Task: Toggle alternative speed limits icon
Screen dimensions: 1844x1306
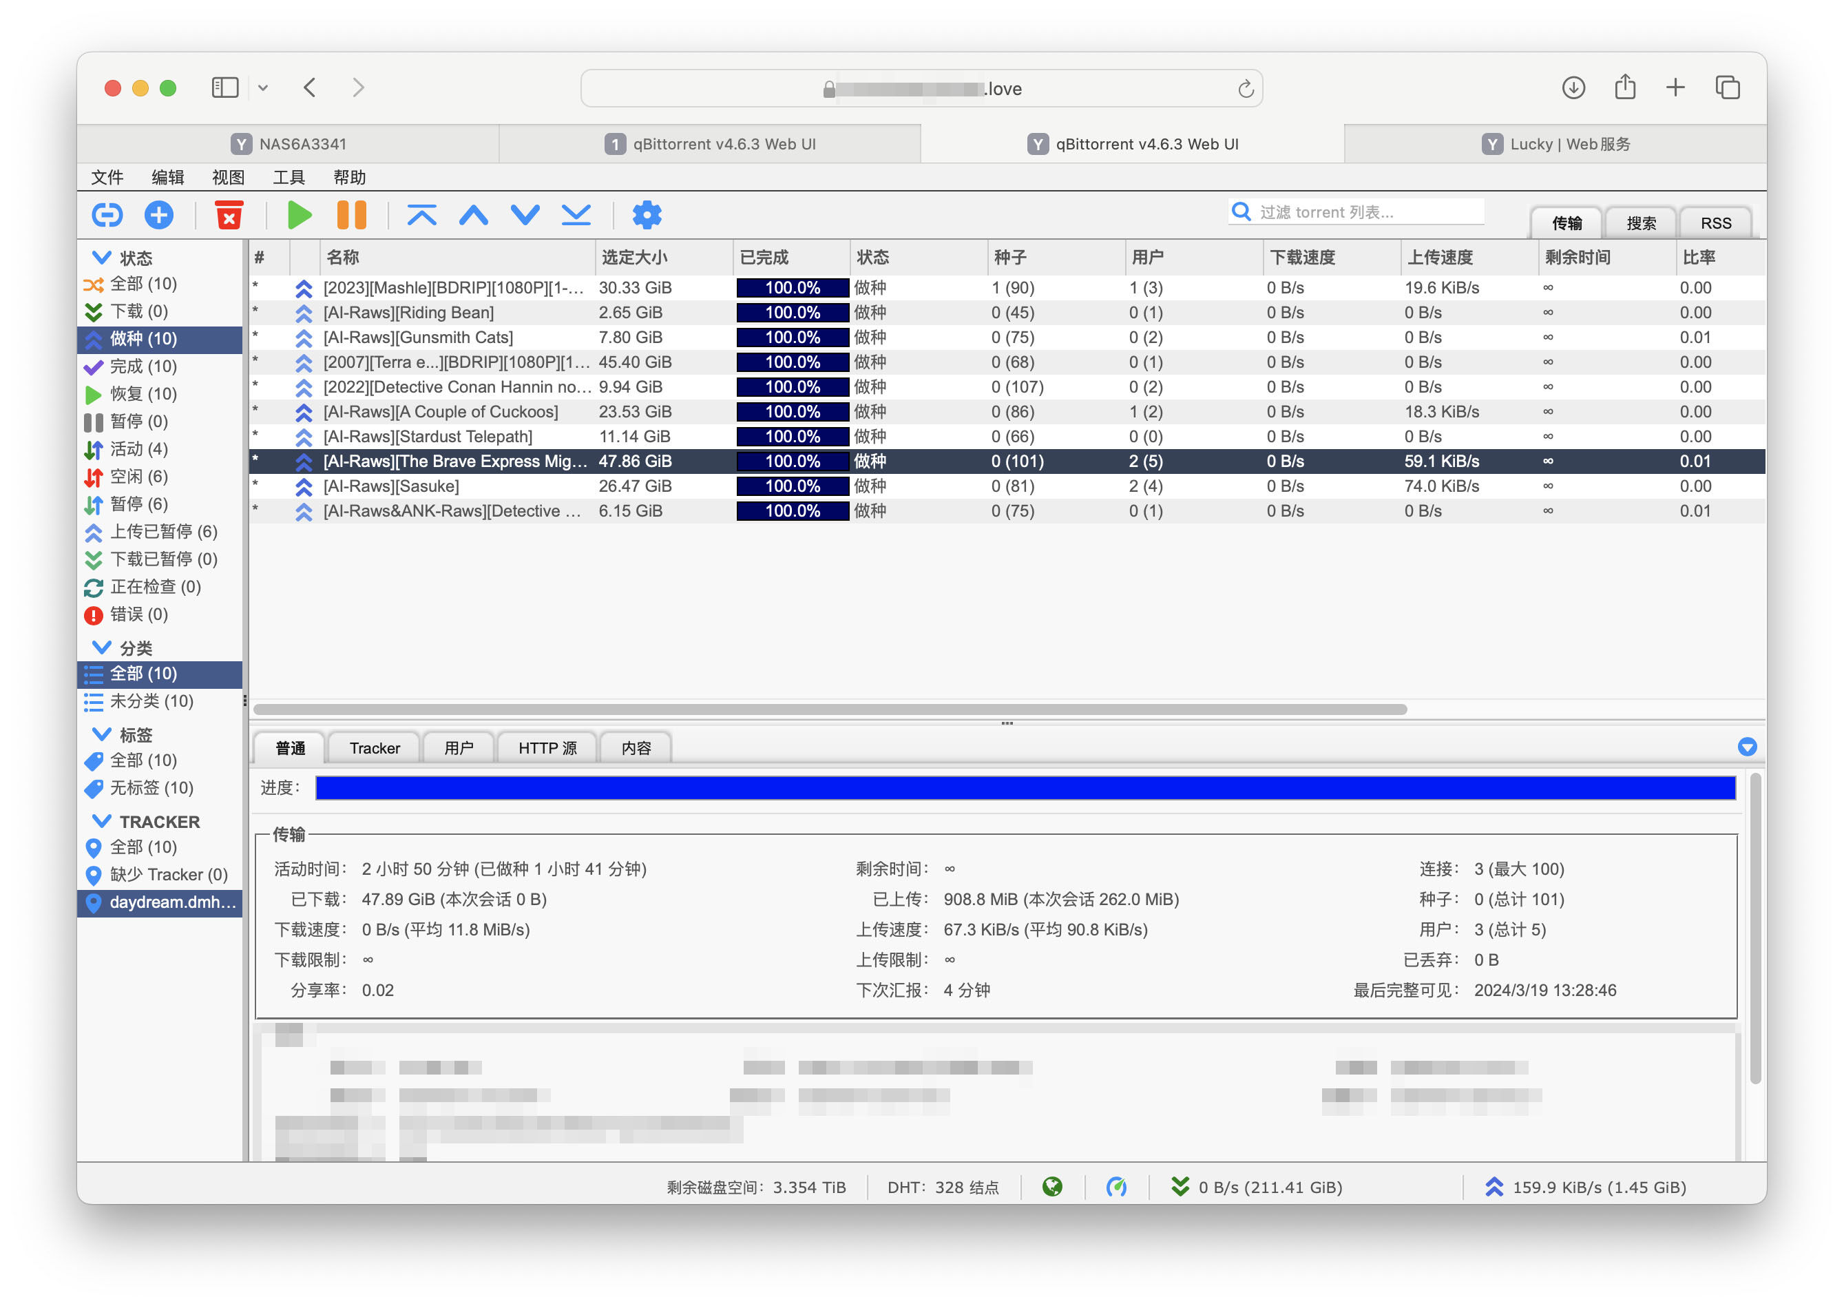Action: tap(1115, 1186)
